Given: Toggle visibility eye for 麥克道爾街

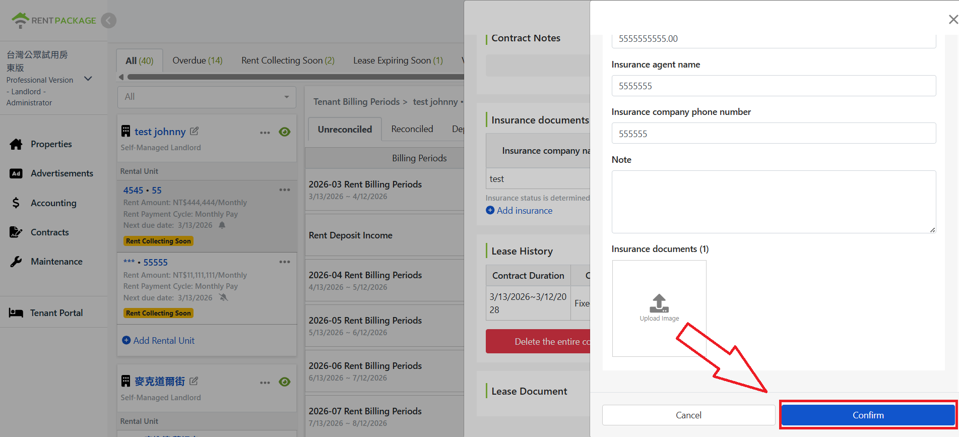Looking at the screenshot, I should 285,382.
